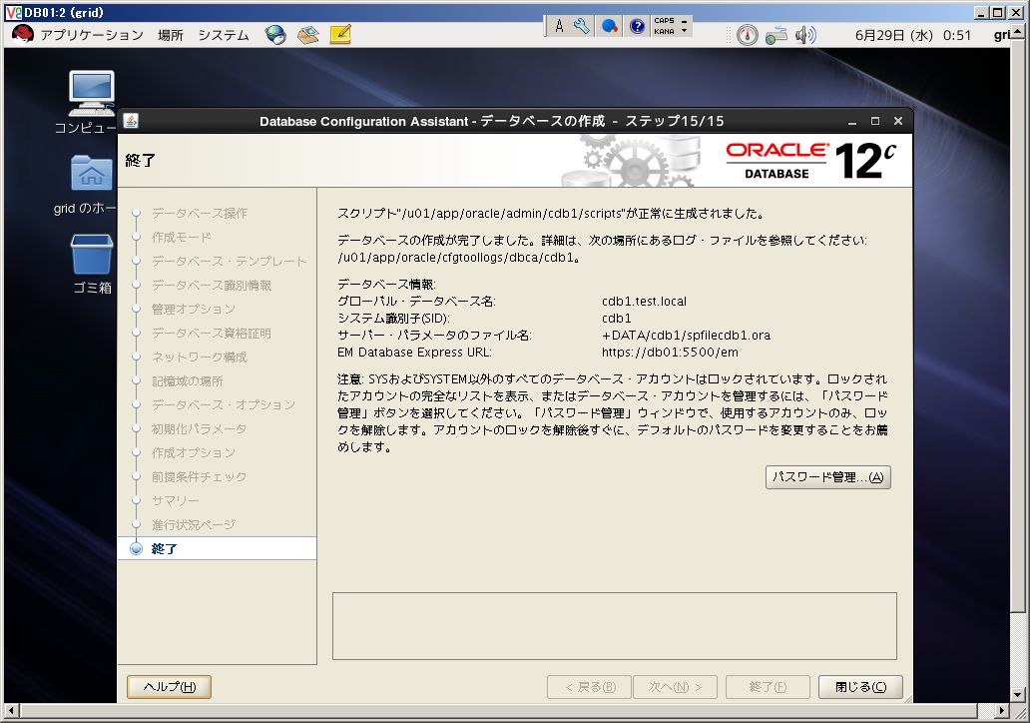Select the データベース操作 step
Viewport: 1030px width, 723px height.
point(199,213)
